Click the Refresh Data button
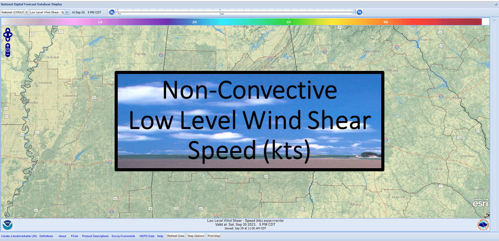499x241 pixels. coord(176,236)
